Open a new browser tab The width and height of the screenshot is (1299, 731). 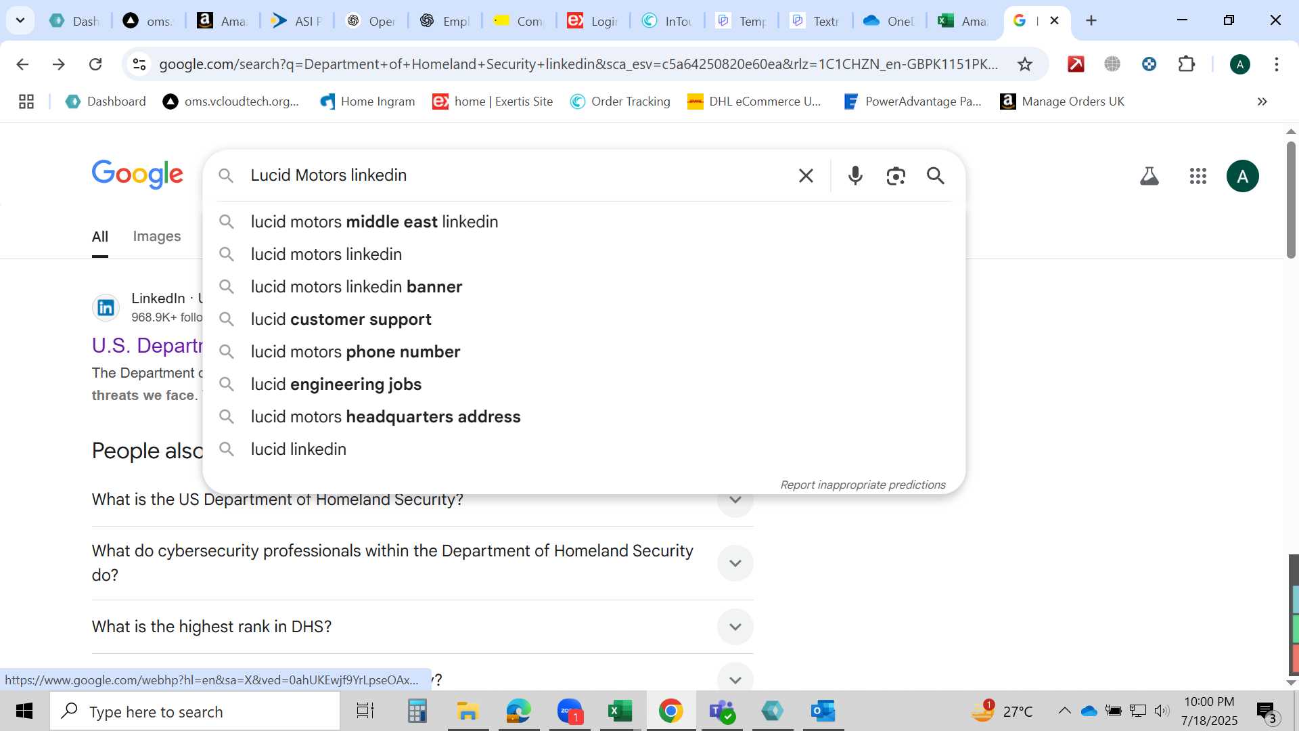tap(1091, 20)
